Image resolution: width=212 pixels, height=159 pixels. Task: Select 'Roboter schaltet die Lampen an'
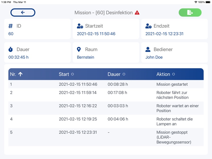tap(175, 121)
